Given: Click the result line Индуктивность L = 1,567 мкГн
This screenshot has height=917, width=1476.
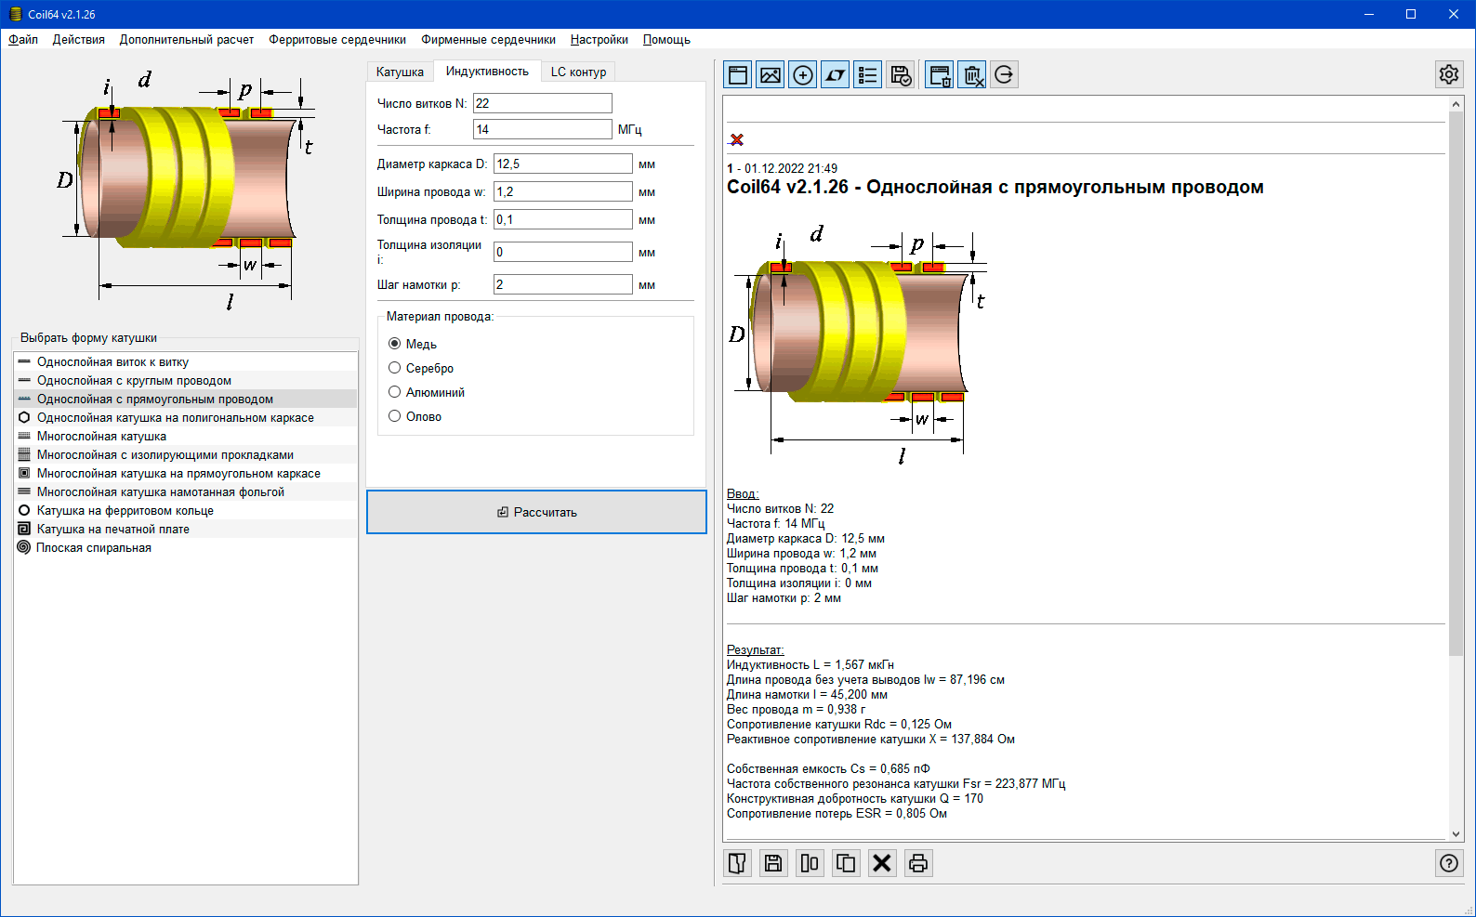Looking at the screenshot, I should coord(810,664).
